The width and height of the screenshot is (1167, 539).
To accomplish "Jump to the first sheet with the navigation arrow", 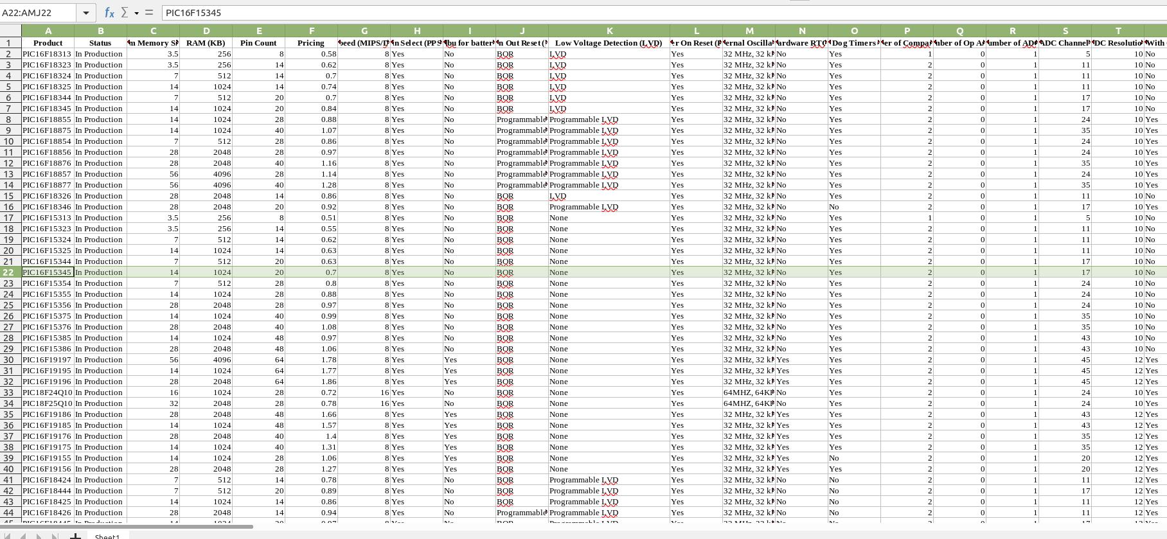I will coord(8,536).
